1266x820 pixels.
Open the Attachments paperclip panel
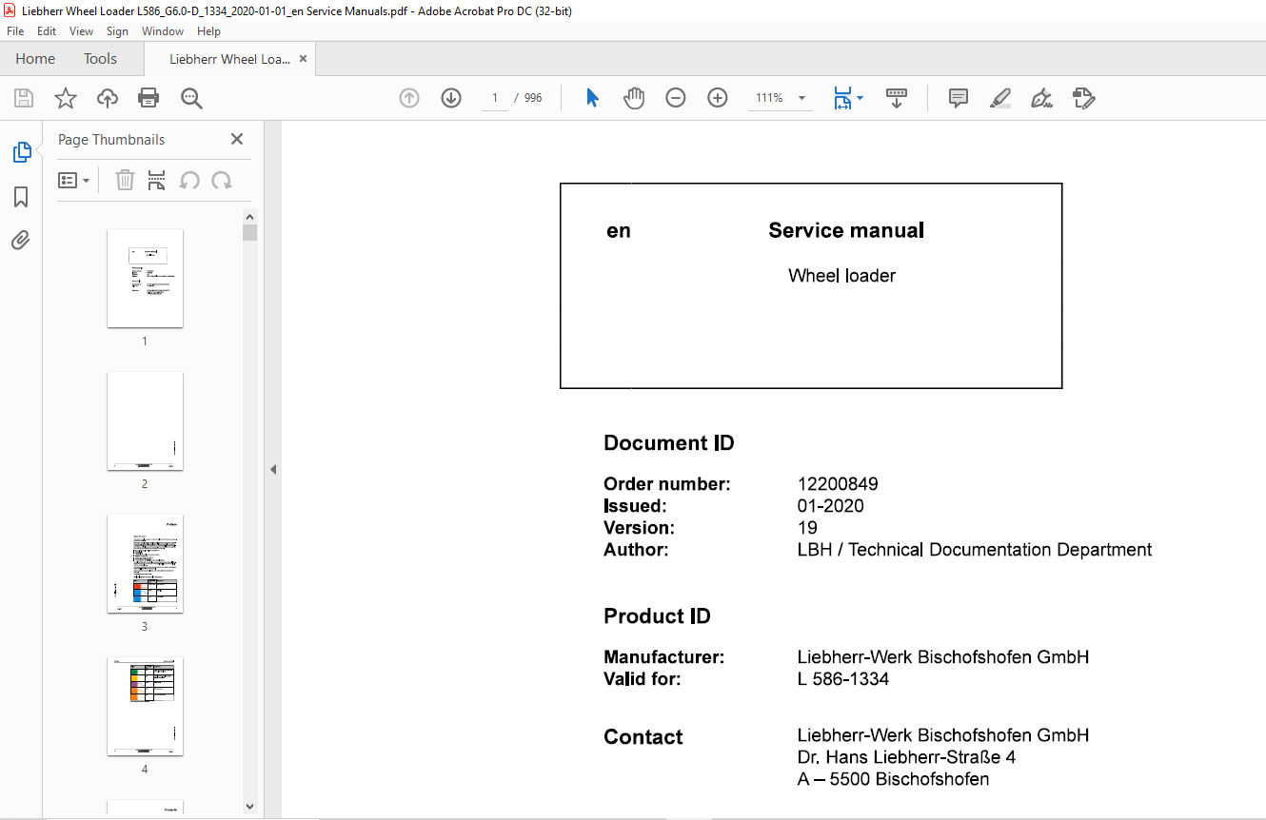[x=21, y=240]
